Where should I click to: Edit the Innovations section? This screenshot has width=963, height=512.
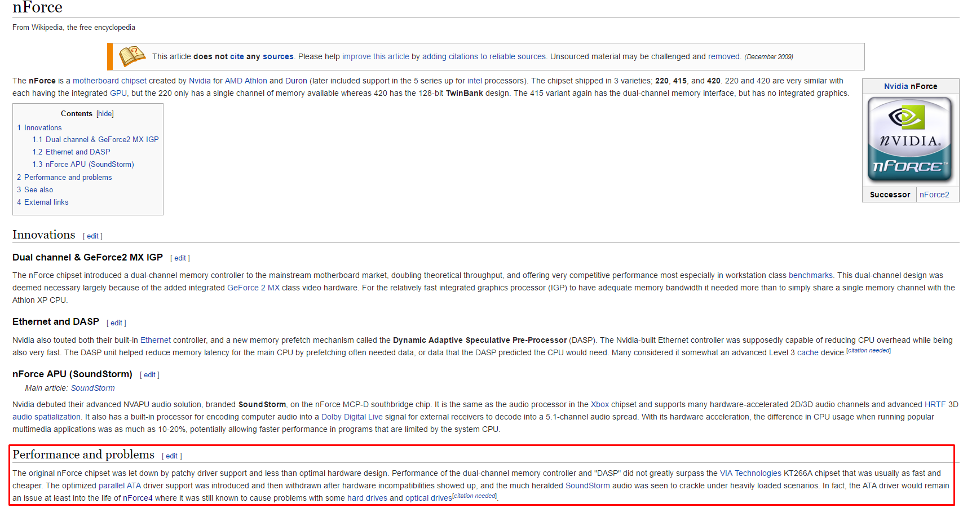92,236
